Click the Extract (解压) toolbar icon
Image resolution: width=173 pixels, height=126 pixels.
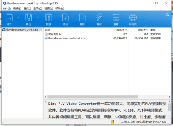pos(28,17)
